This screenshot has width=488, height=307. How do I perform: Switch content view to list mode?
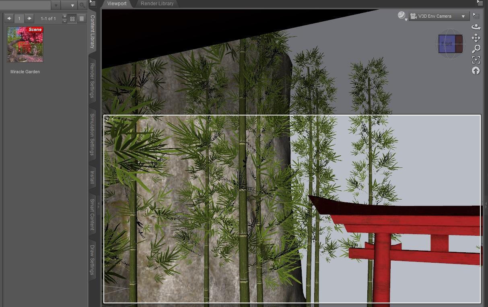click(82, 19)
